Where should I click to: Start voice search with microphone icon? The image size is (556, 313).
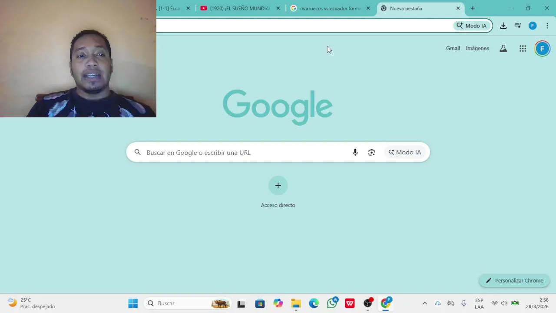click(x=355, y=152)
